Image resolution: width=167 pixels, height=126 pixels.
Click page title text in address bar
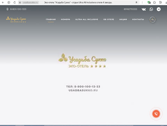(78, 2)
